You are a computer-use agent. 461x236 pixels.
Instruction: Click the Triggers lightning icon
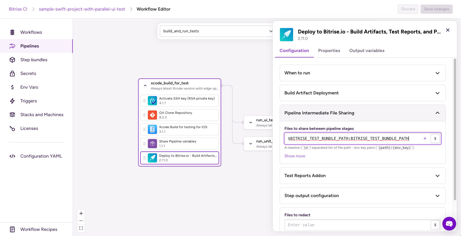point(12,101)
